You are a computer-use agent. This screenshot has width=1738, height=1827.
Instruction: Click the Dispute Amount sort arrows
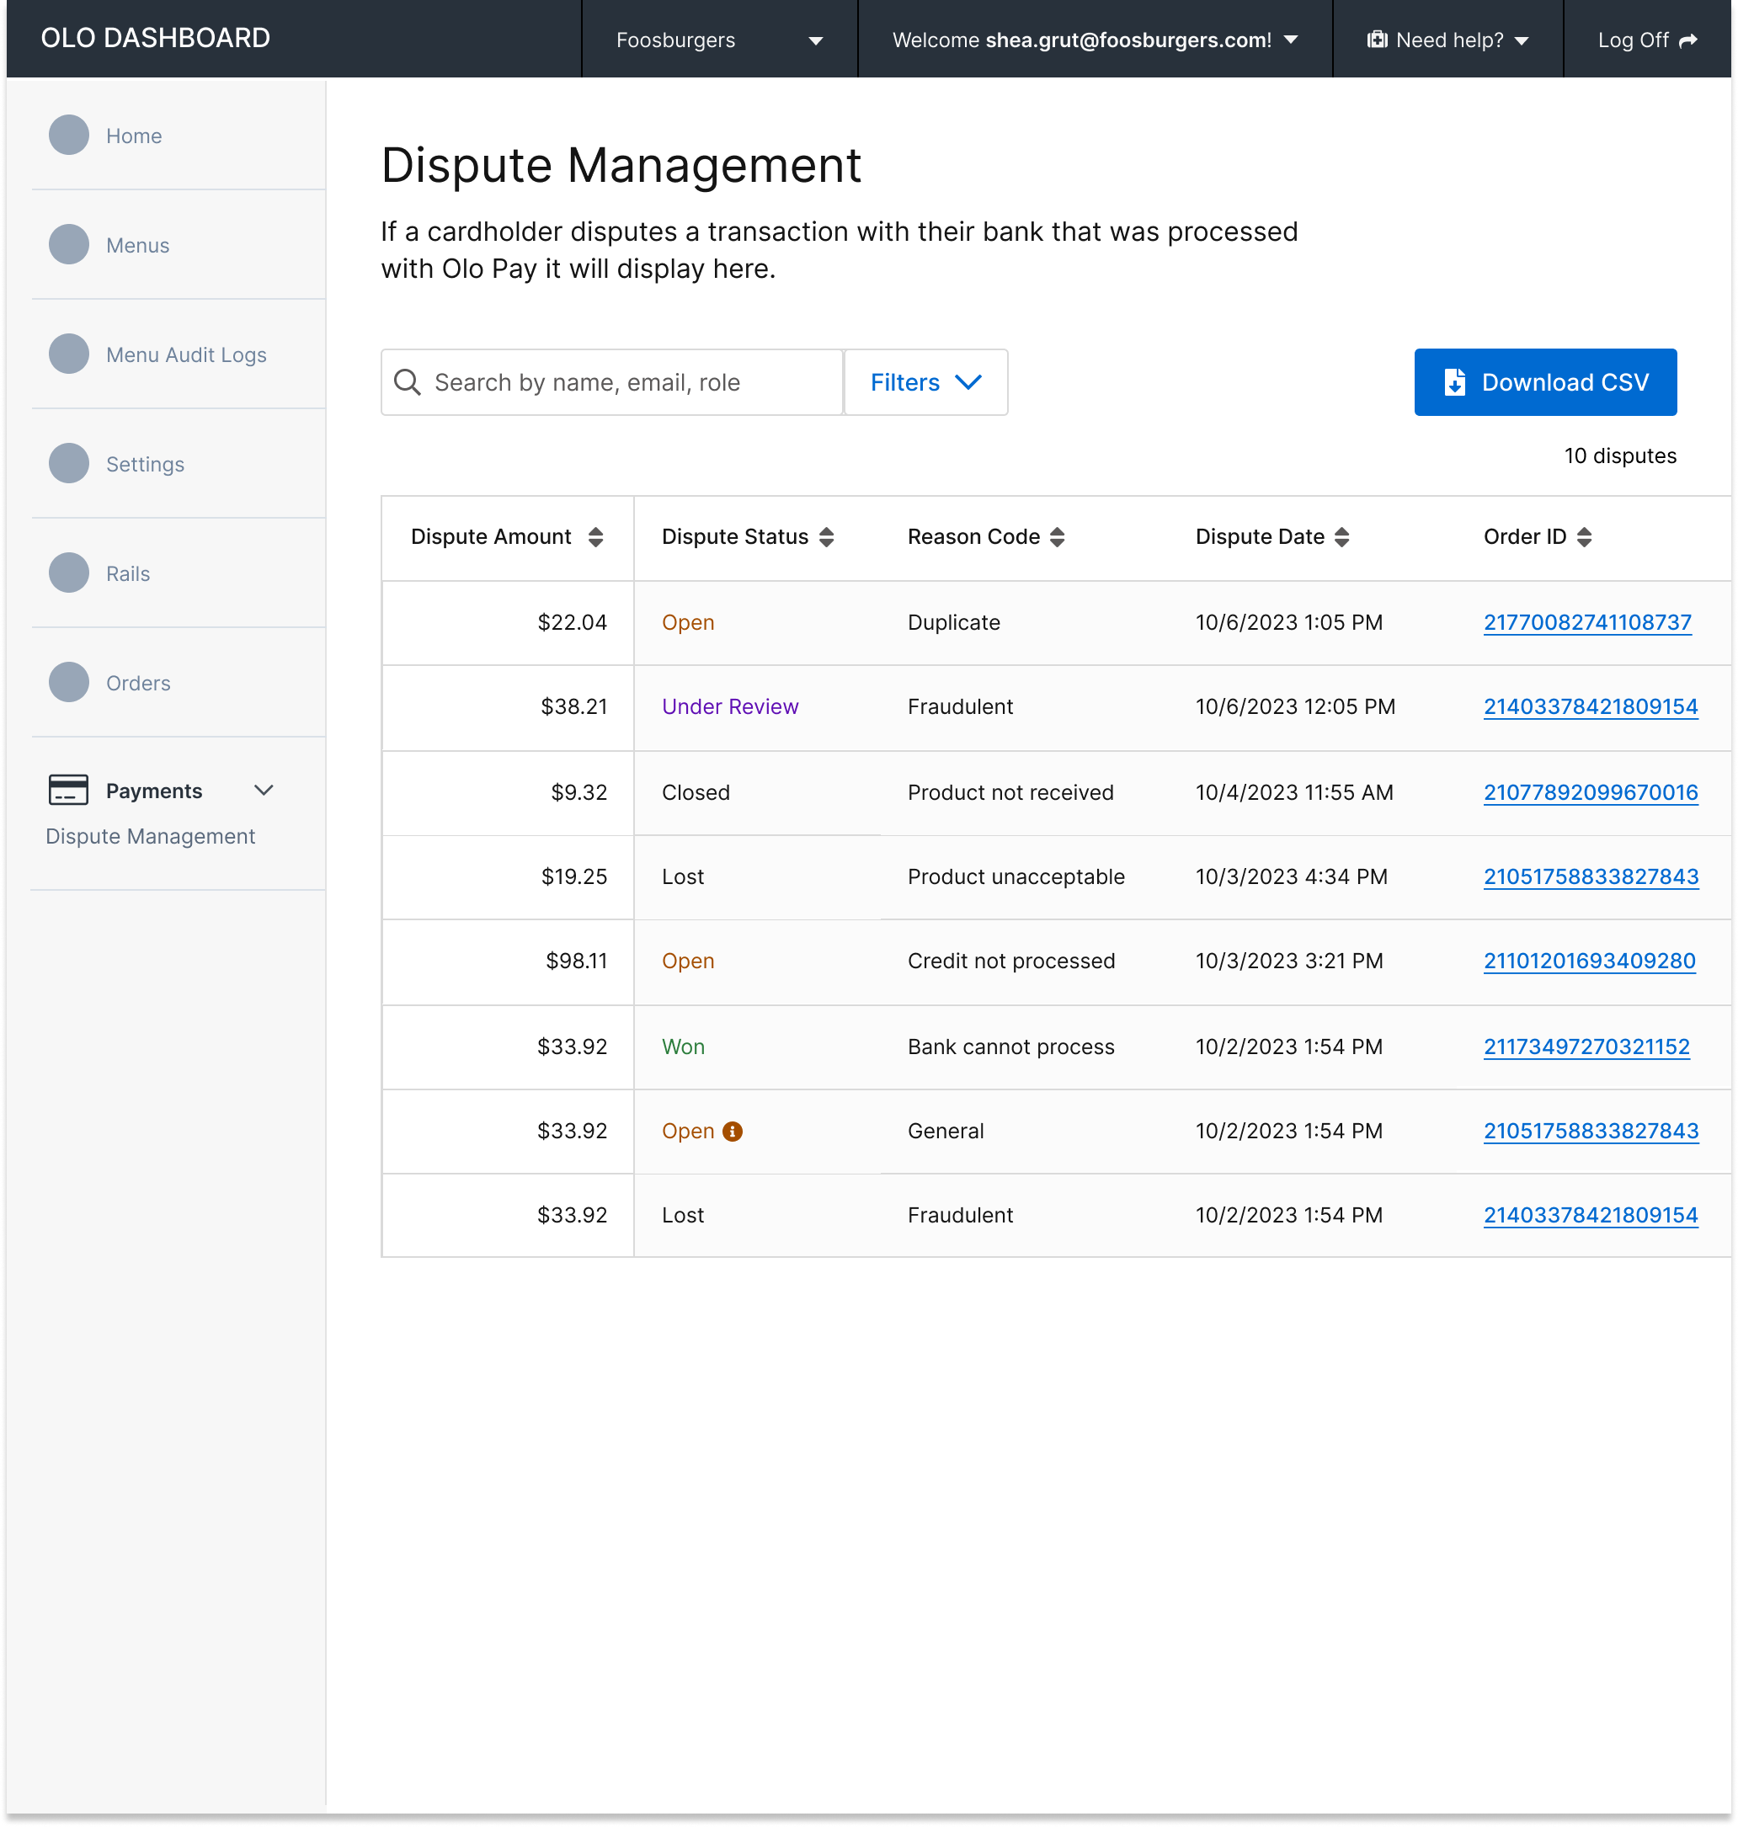click(595, 537)
